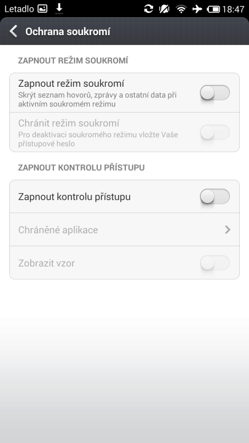Tap the Ochrana soukromí title
Screen dimensions: 249x443
coord(68,31)
